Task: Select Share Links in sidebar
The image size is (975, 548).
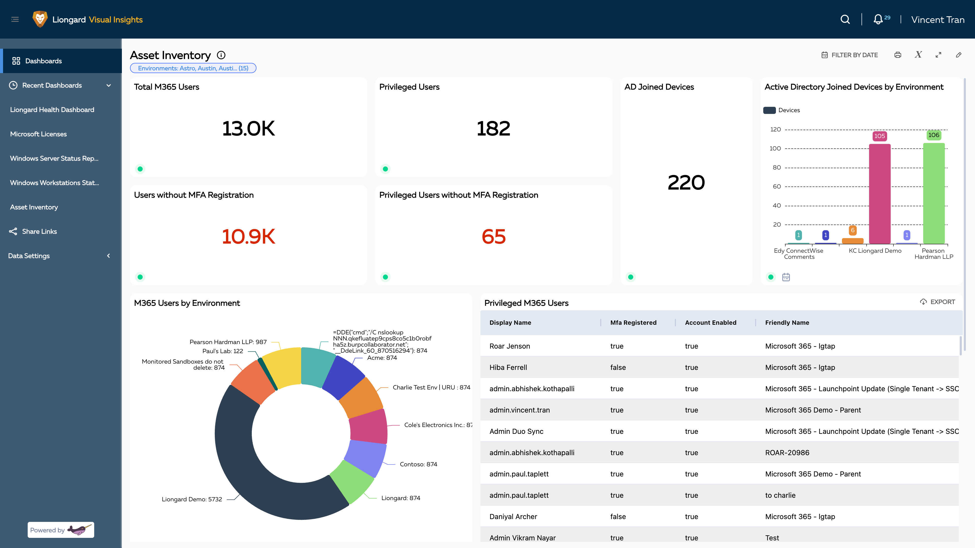Action: click(x=39, y=231)
